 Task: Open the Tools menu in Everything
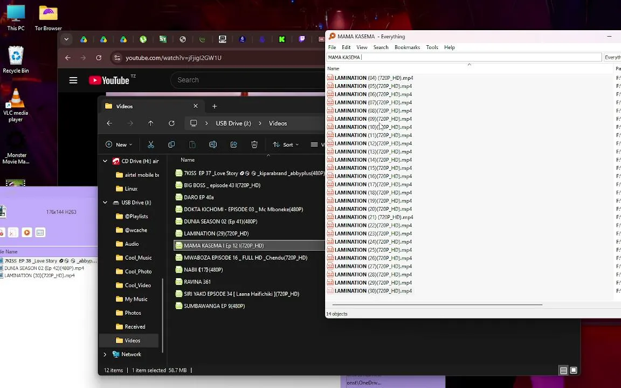(x=432, y=47)
